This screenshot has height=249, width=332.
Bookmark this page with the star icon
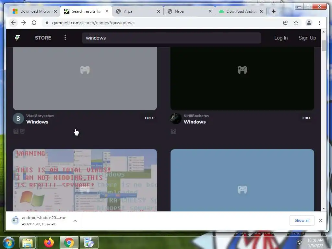pyautogui.click(x=296, y=23)
